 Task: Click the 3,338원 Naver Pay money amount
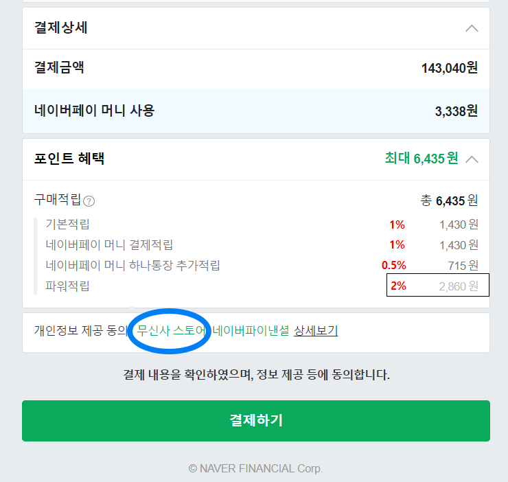456,111
